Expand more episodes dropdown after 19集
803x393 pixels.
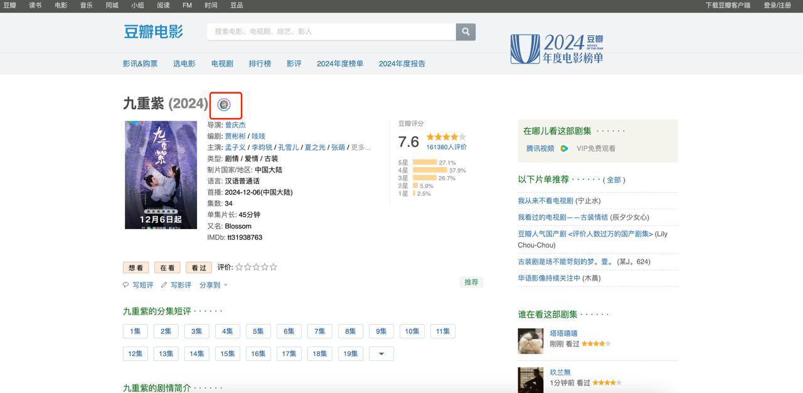(x=381, y=353)
